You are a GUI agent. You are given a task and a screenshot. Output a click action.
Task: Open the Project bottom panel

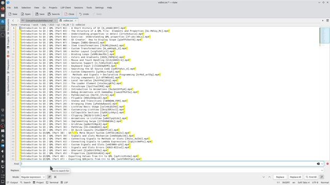click(x=38, y=182)
